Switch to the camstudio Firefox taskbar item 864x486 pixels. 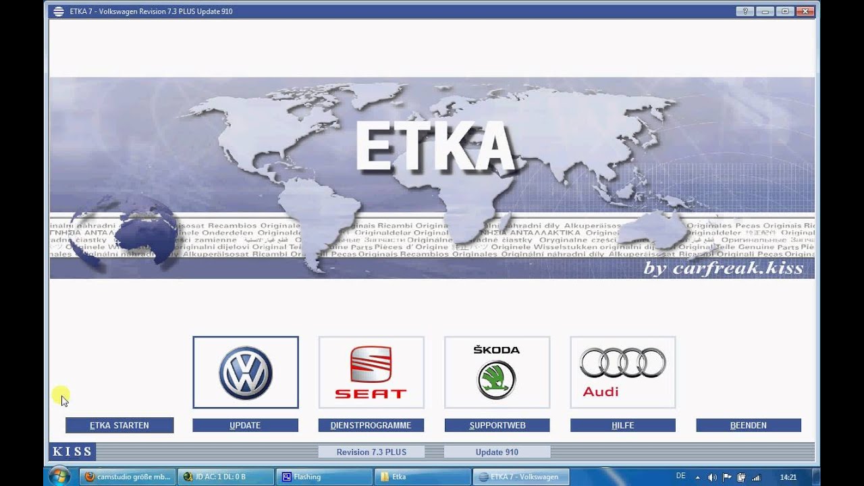tap(128, 477)
